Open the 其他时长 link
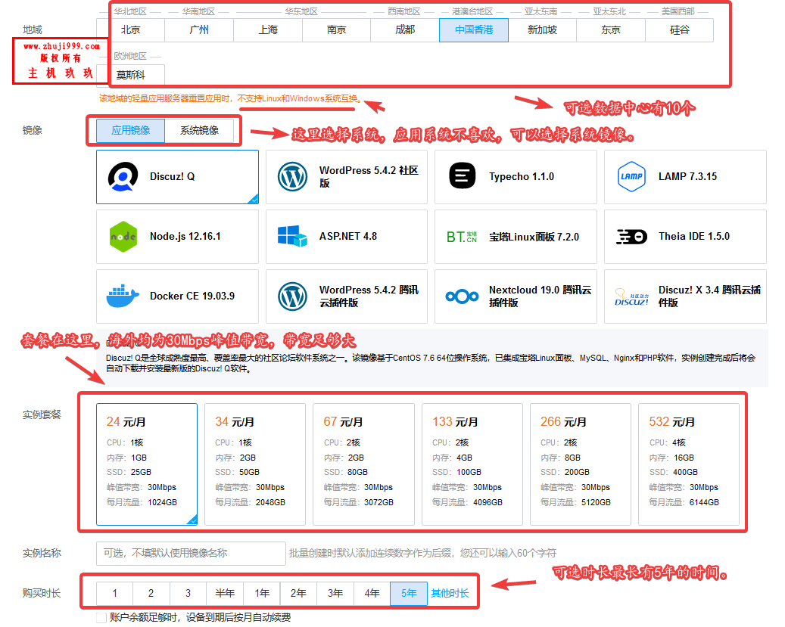 450,594
